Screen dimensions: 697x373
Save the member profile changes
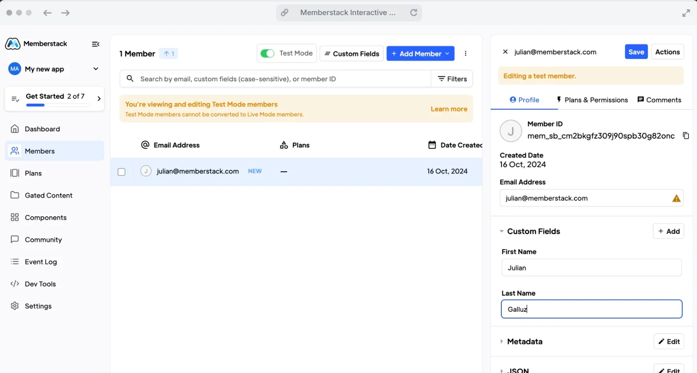pyautogui.click(x=636, y=52)
